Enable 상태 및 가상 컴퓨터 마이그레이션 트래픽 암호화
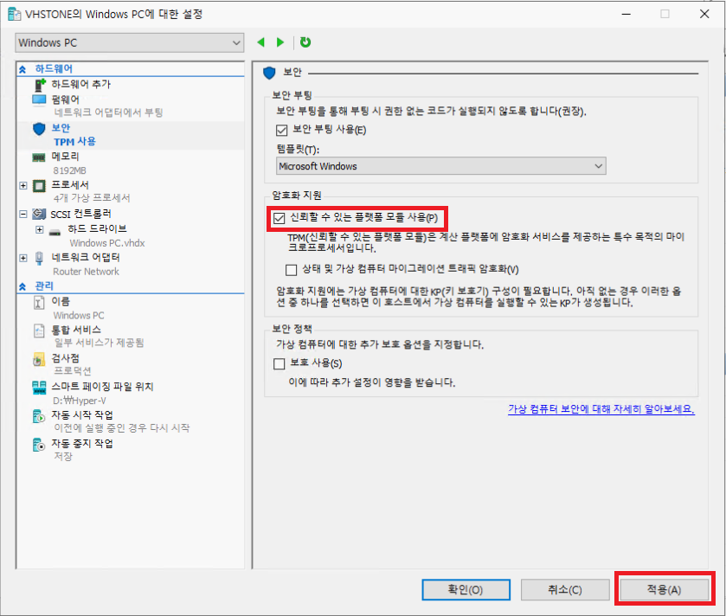The image size is (726, 616). (x=292, y=269)
